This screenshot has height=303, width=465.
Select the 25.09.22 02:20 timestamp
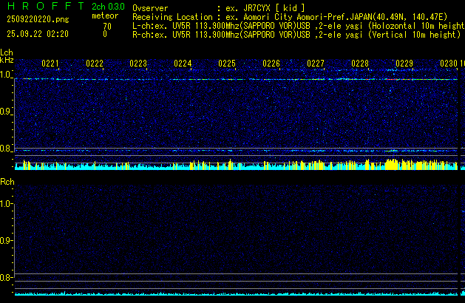point(37,34)
